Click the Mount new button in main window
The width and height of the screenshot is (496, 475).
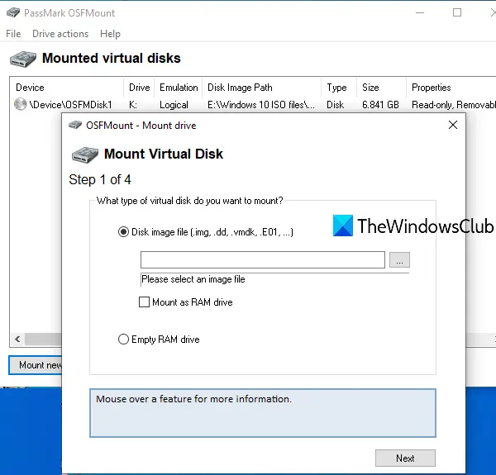pyautogui.click(x=36, y=365)
